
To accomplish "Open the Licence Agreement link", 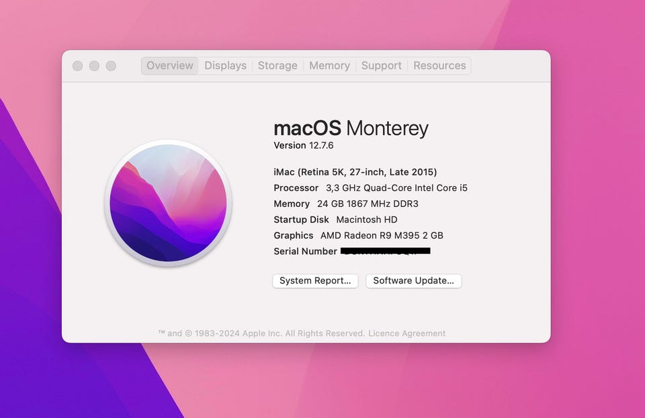I will click(x=407, y=333).
